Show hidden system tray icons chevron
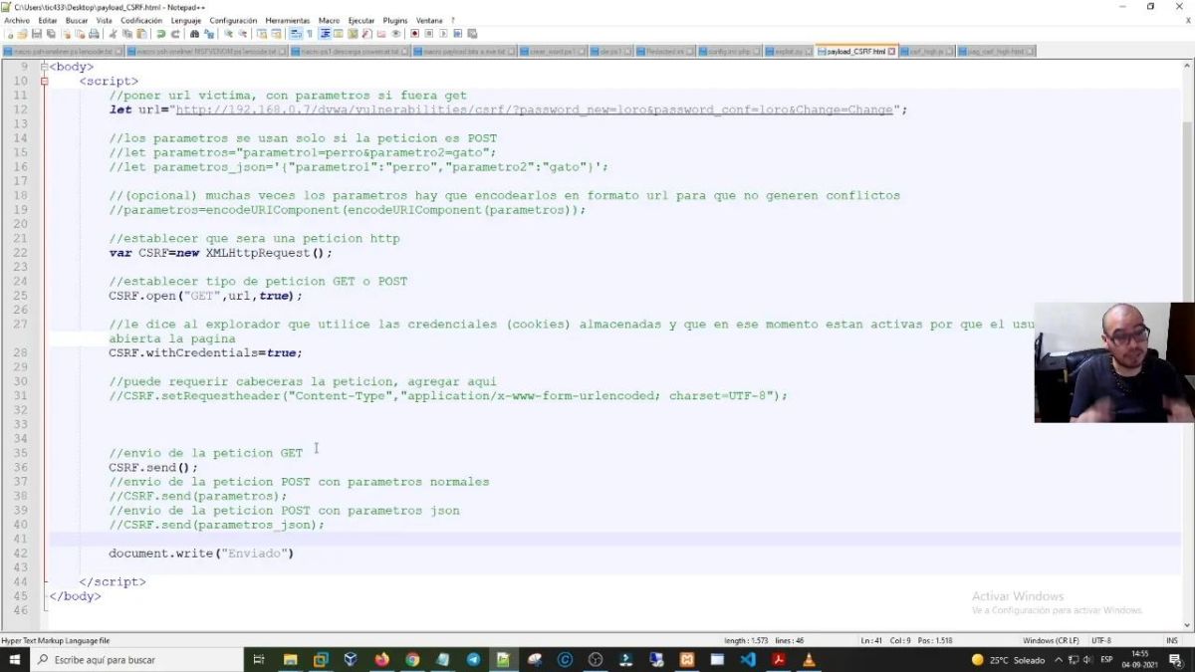1195x672 pixels. [1059, 659]
